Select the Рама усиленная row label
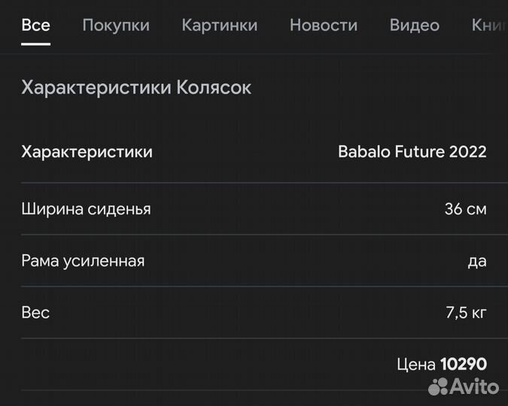 tap(83, 261)
